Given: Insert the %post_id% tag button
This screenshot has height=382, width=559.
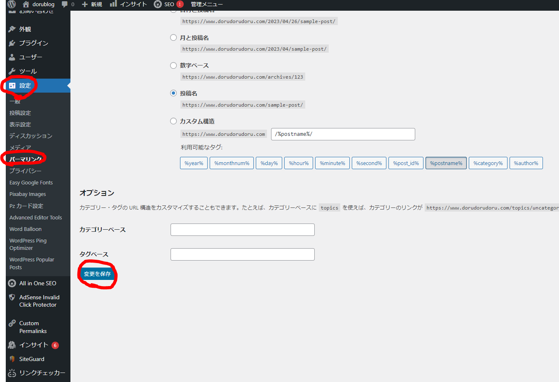Looking at the screenshot, I should pos(406,163).
